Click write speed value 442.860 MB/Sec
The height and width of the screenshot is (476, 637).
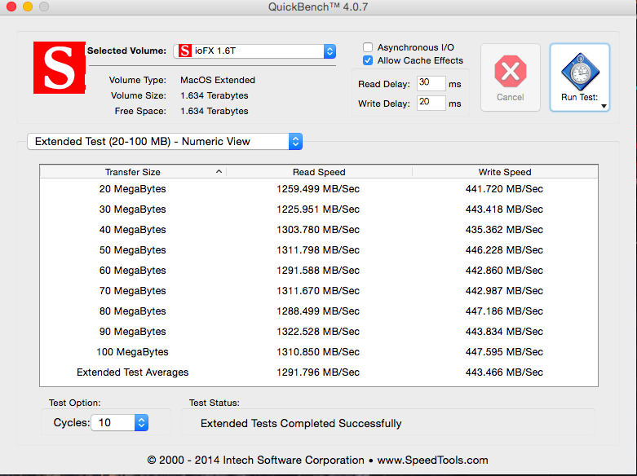[504, 270]
